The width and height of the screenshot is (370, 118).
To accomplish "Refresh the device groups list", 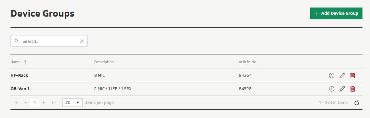I will tap(357, 103).
